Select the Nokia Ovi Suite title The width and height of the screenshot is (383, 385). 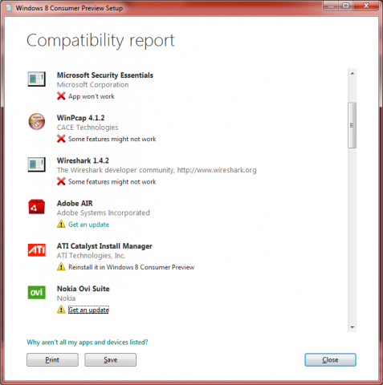click(84, 289)
